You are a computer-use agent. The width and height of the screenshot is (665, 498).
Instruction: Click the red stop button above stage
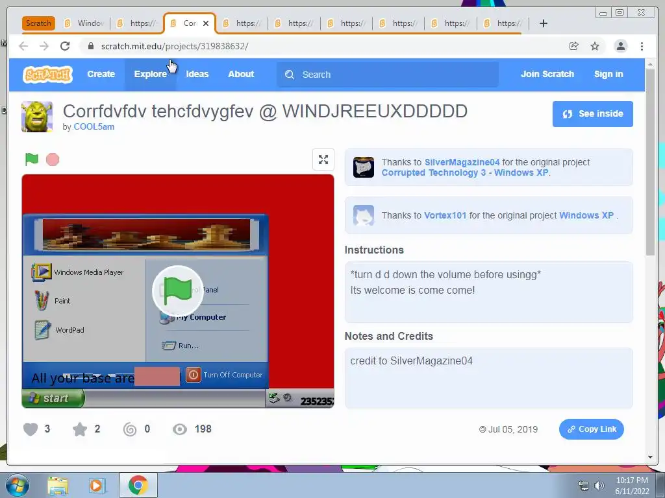point(53,160)
